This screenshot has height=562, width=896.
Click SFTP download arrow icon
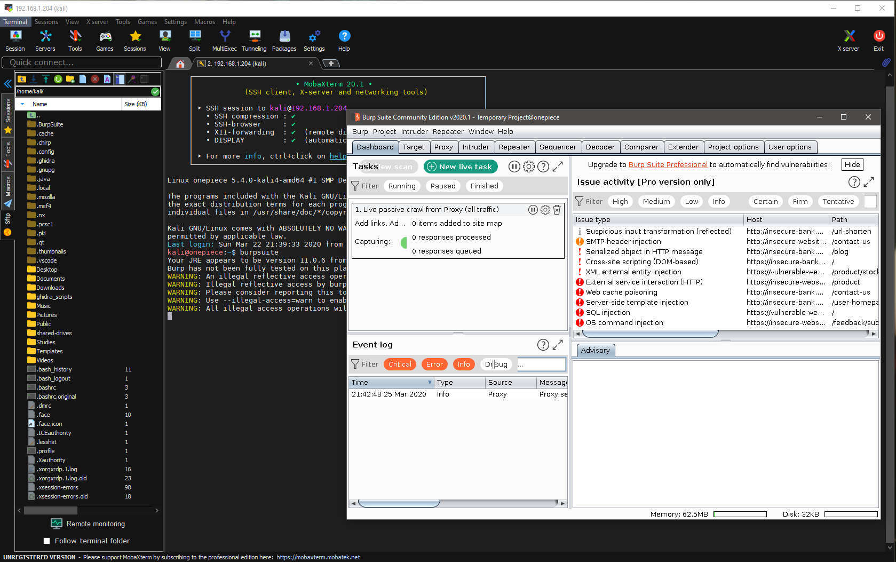click(x=34, y=79)
